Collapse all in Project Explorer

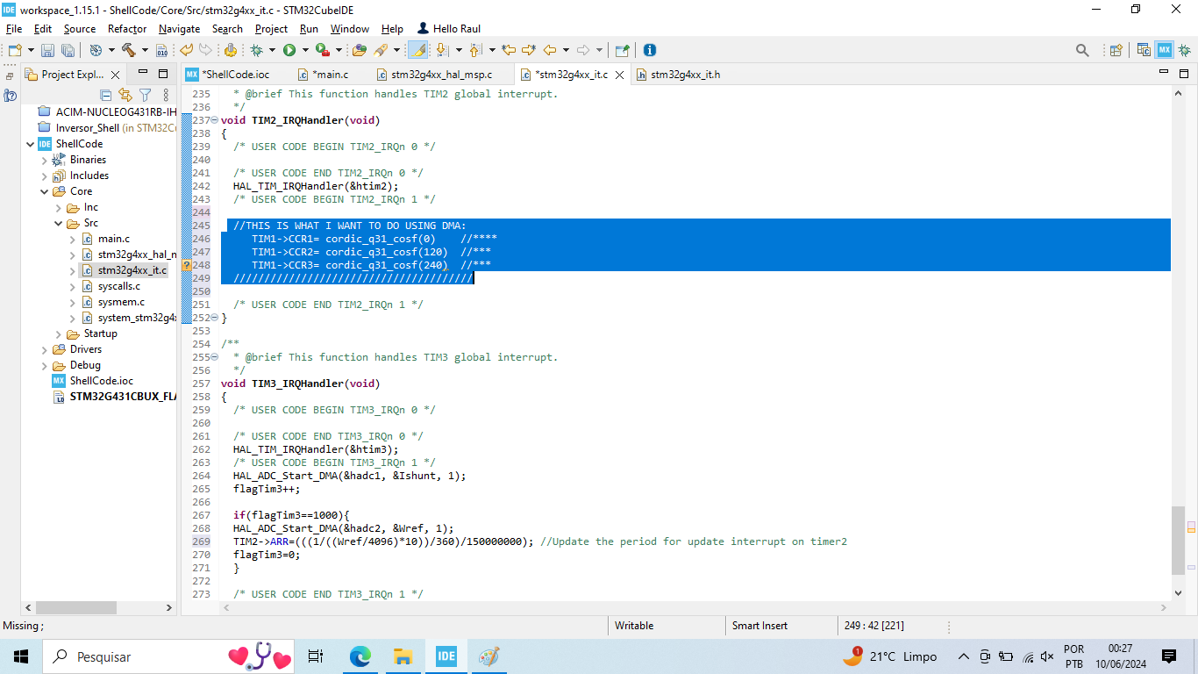coord(106,95)
